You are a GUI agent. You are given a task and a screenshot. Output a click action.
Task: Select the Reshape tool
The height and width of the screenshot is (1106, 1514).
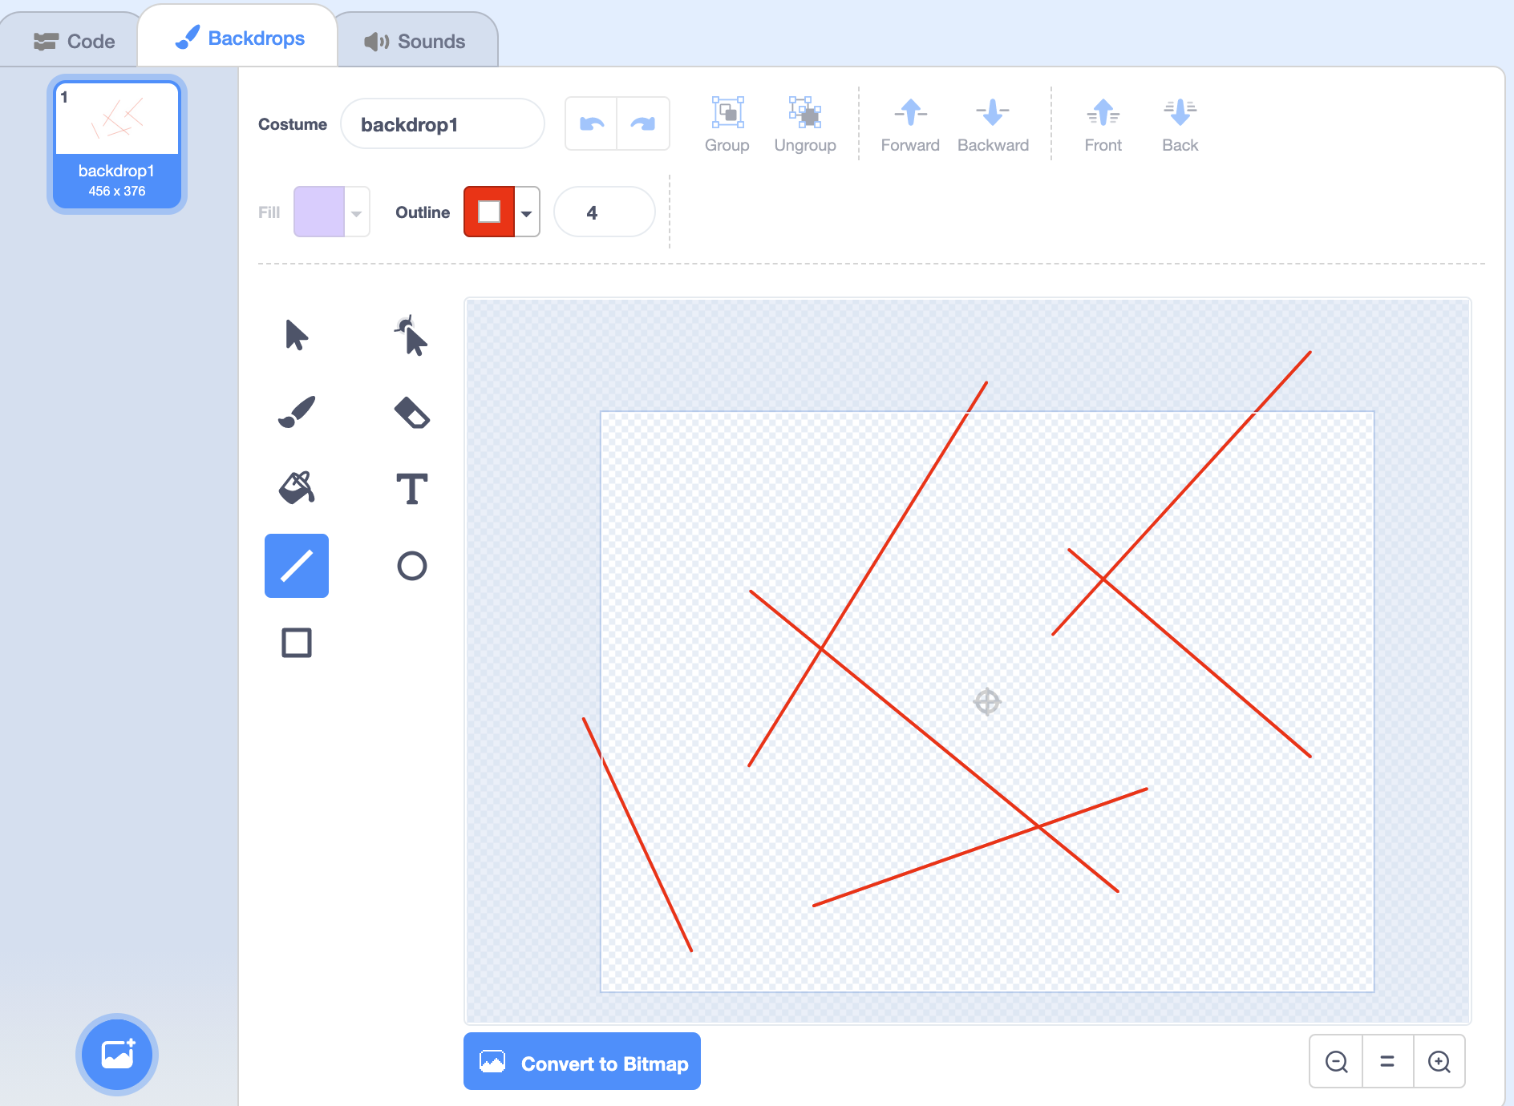(x=411, y=335)
